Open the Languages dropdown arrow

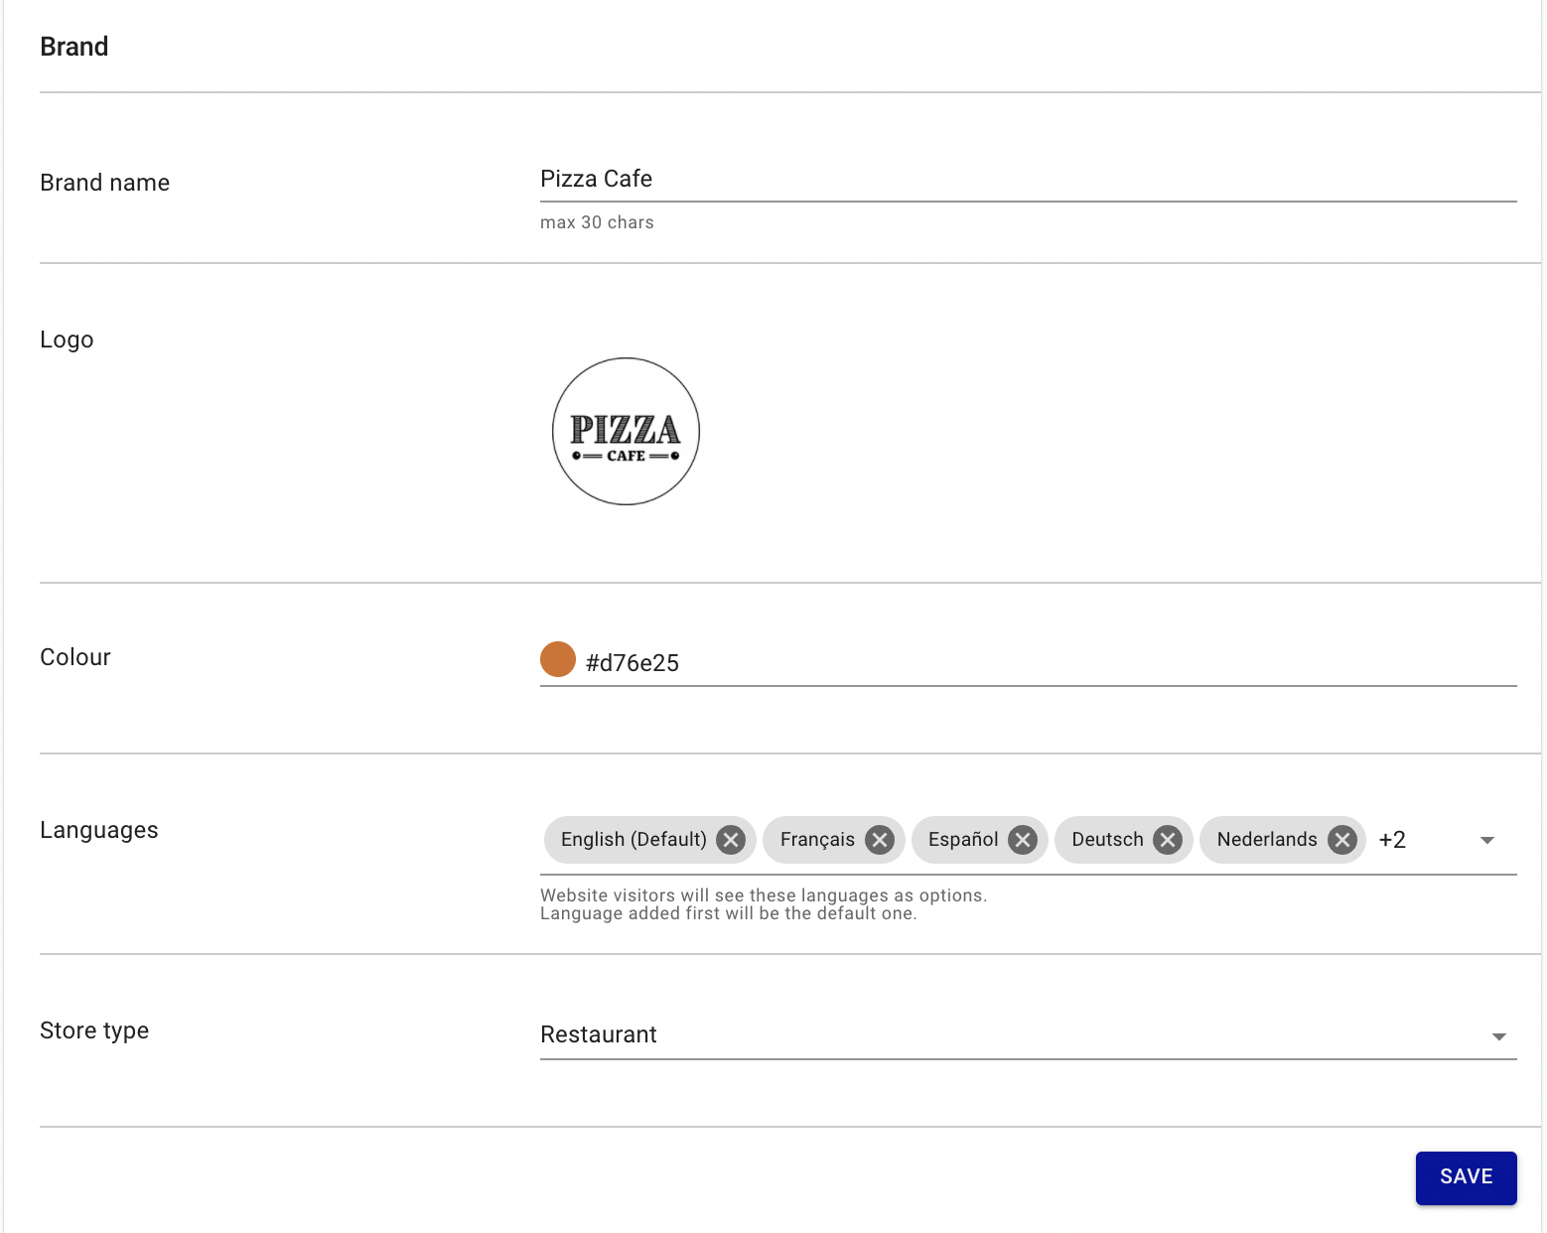pos(1486,840)
